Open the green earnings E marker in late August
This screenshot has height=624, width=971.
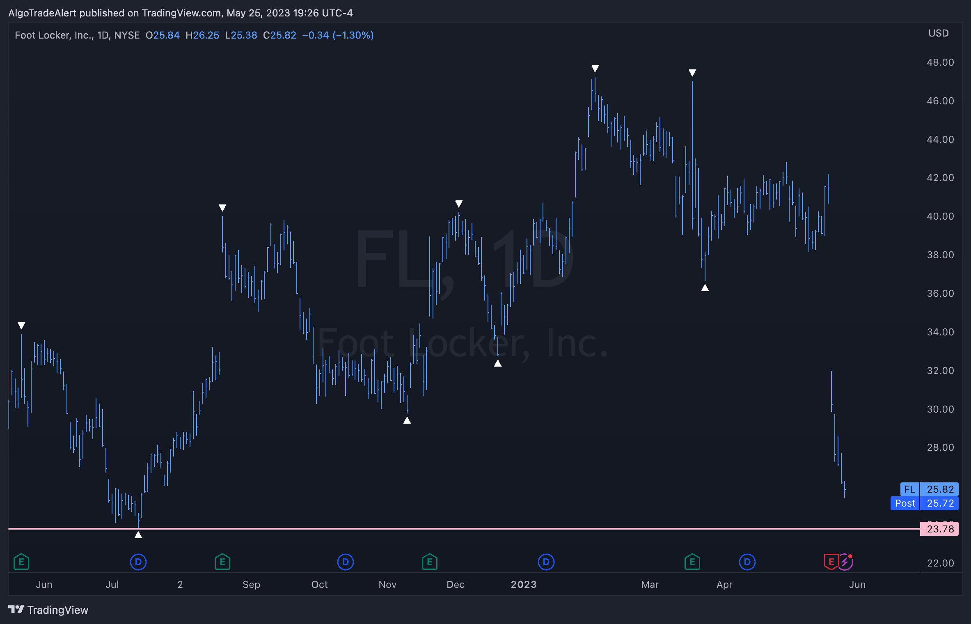(x=222, y=562)
